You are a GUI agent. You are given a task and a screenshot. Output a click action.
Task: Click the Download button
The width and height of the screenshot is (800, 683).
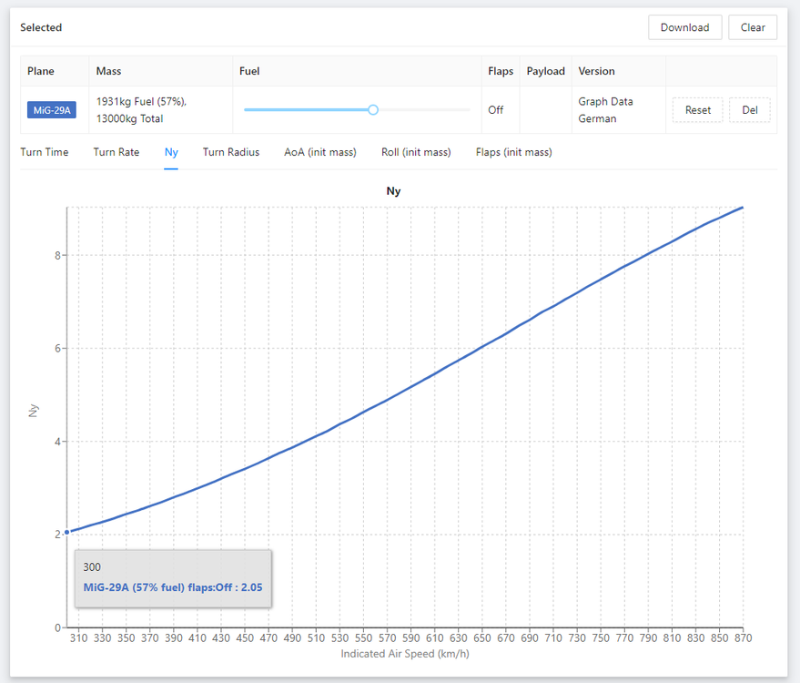(684, 27)
